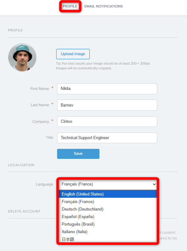Click the Company input field
This screenshot has height=251, width=187.
107,122
